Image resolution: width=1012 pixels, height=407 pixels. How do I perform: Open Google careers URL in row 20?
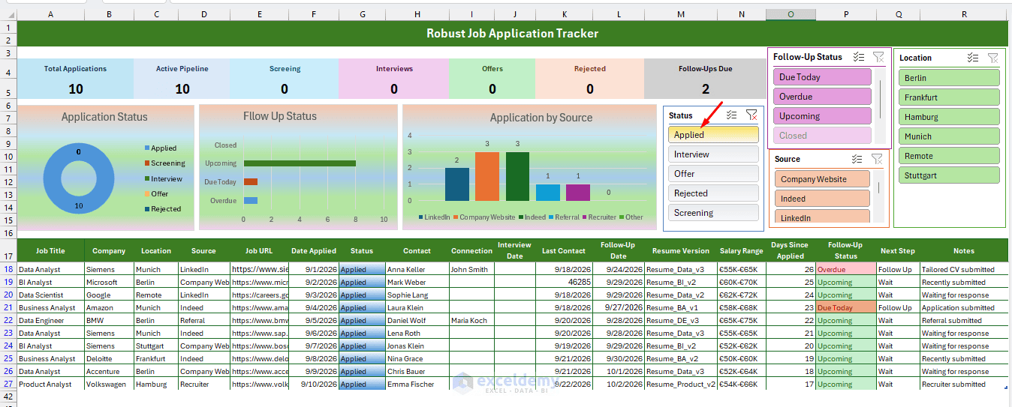[260, 295]
